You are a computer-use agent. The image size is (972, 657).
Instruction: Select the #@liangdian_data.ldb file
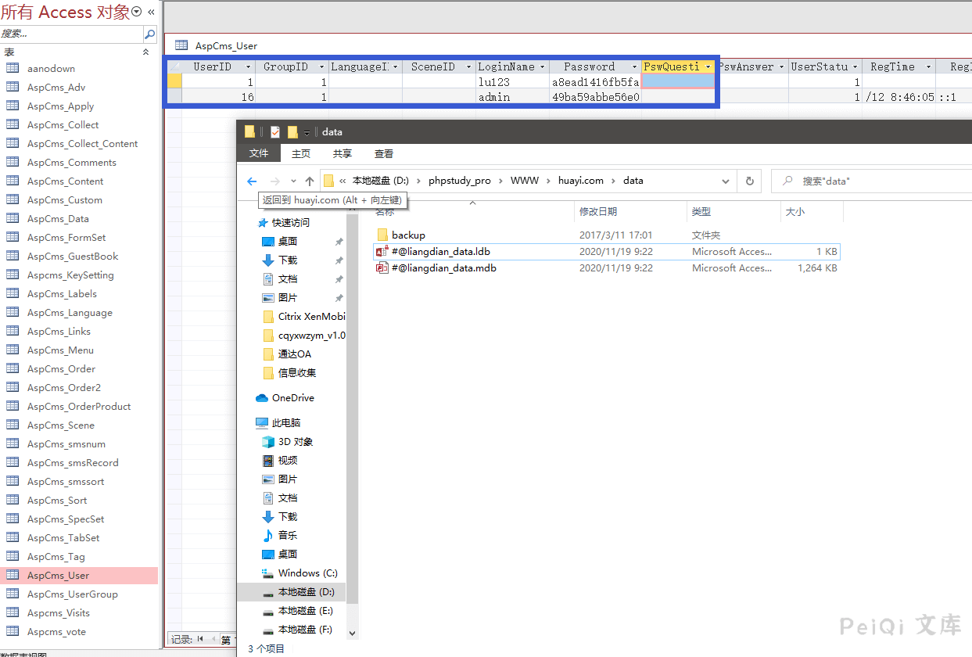[x=440, y=252]
